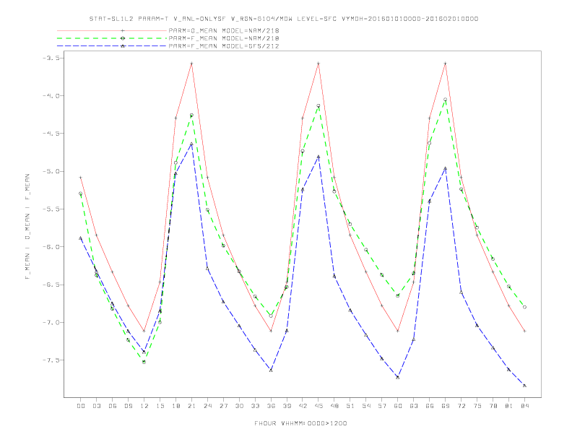The height and width of the screenshot is (442, 572).
Task: Click blue triangle minimum point at hour 60
Action: 398,377
